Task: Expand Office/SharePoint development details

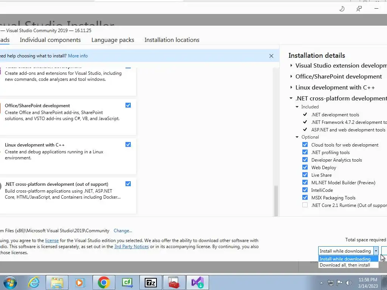Action: pos(291,76)
